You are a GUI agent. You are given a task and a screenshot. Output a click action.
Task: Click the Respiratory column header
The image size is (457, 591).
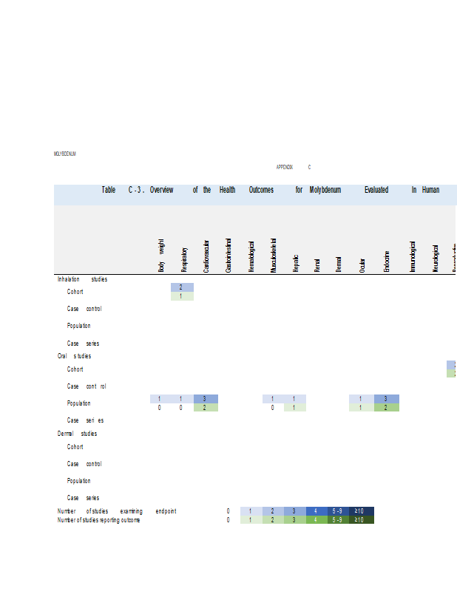(x=184, y=260)
